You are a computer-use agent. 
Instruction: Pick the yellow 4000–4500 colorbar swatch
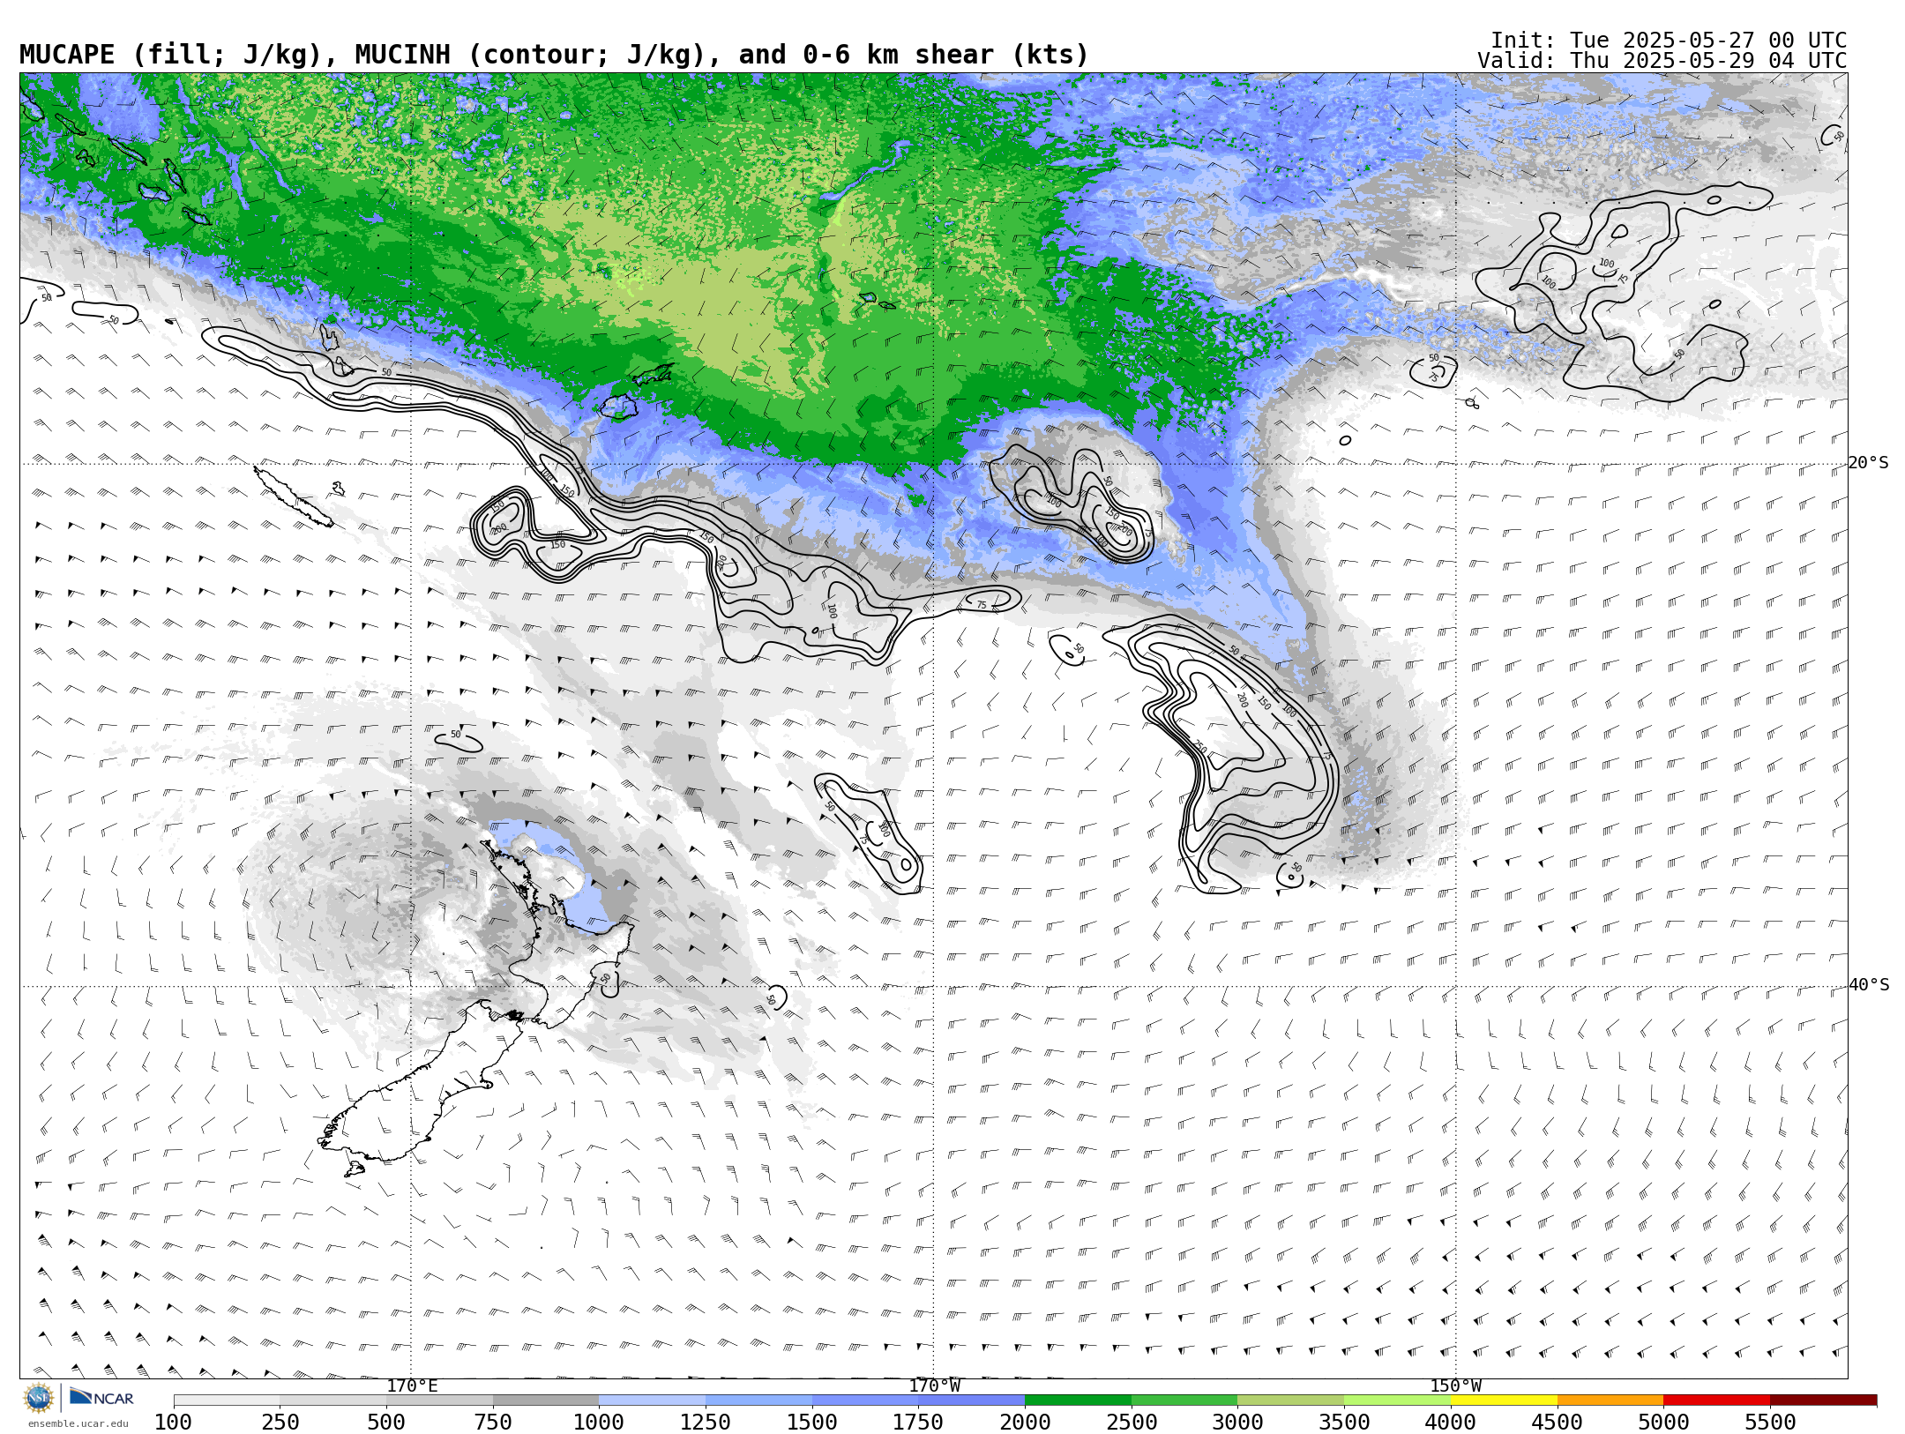(x=1504, y=1400)
